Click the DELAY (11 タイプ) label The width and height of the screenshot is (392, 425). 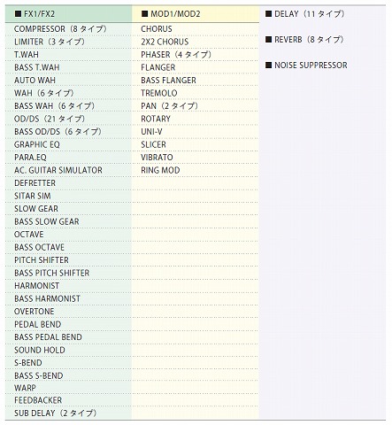click(310, 14)
